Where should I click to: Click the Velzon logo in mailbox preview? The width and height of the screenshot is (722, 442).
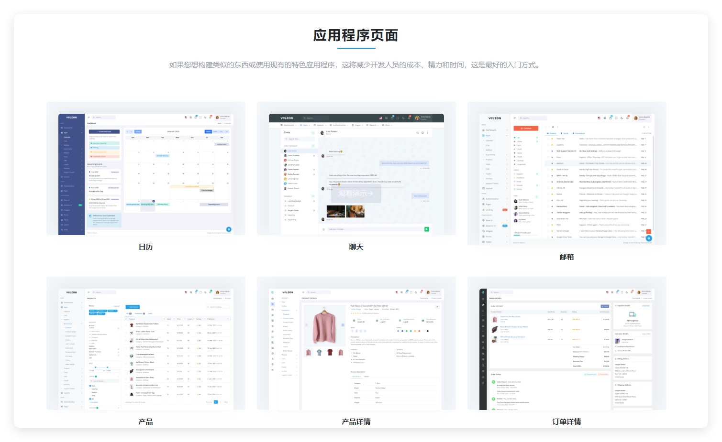click(x=495, y=118)
